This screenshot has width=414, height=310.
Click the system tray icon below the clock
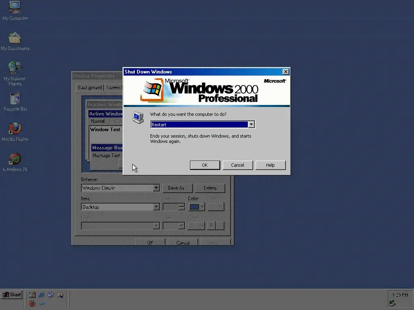pyautogui.click(x=393, y=304)
